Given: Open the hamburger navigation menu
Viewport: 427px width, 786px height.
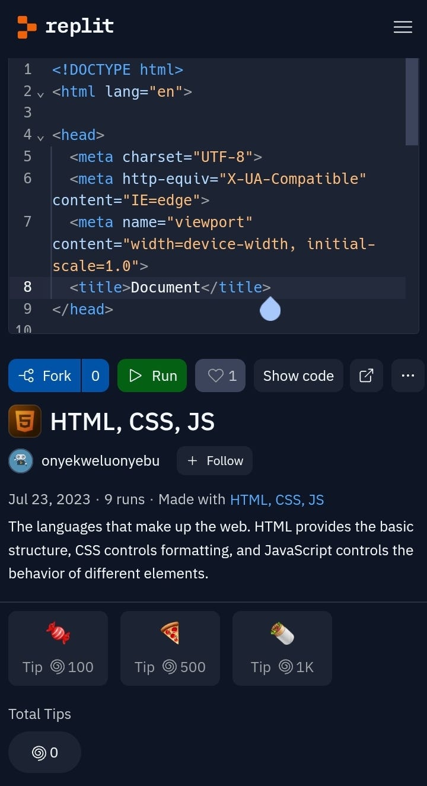Looking at the screenshot, I should 403,27.
